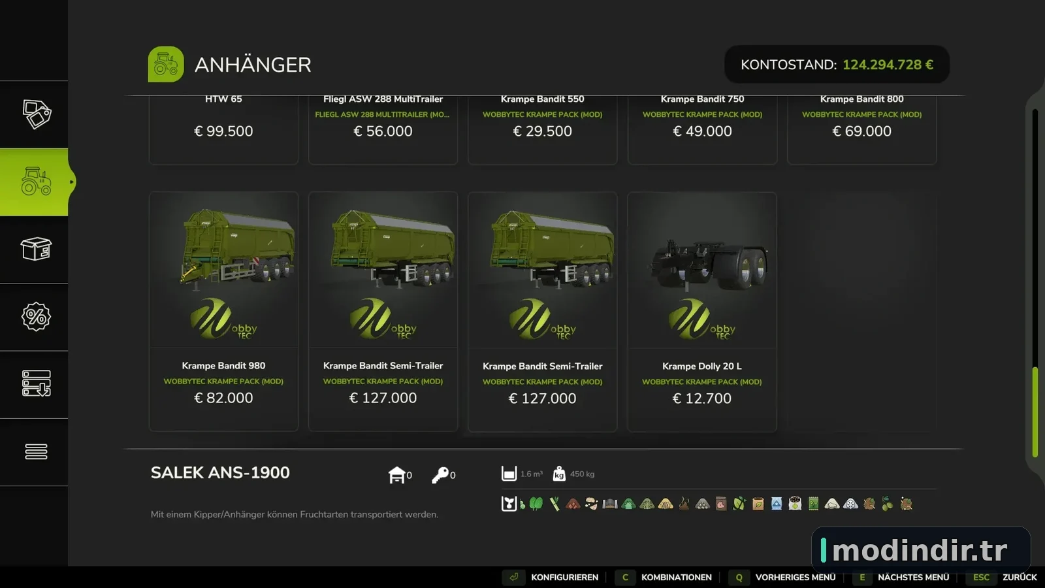This screenshot has width=1045, height=588.
Task: Click the weight 450 kg icon
Action: (x=559, y=474)
